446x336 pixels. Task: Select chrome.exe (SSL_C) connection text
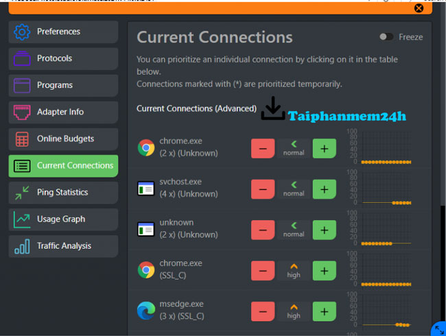point(180,269)
